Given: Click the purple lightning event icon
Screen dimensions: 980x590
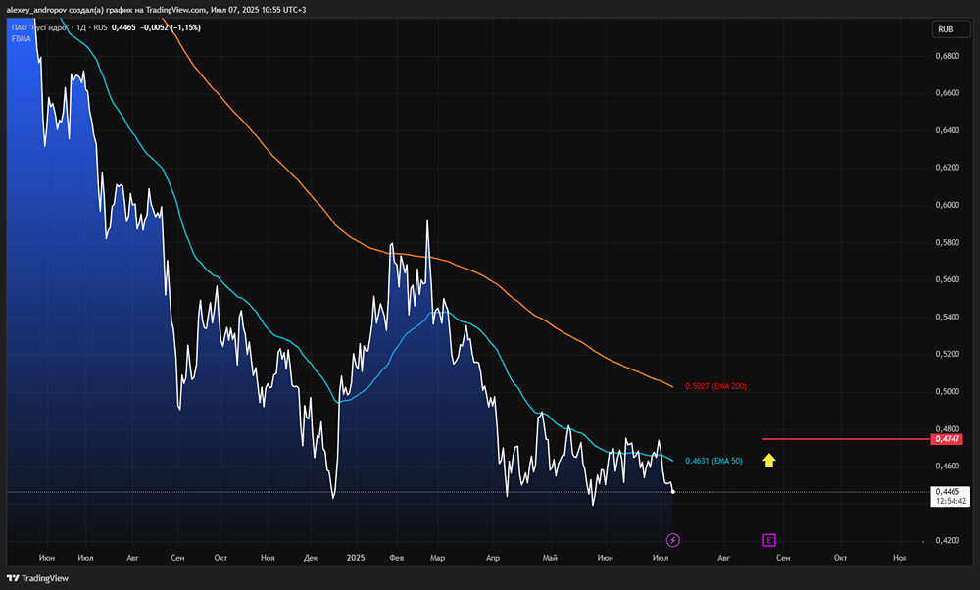Looking at the screenshot, I should click(x=672, y=540).
